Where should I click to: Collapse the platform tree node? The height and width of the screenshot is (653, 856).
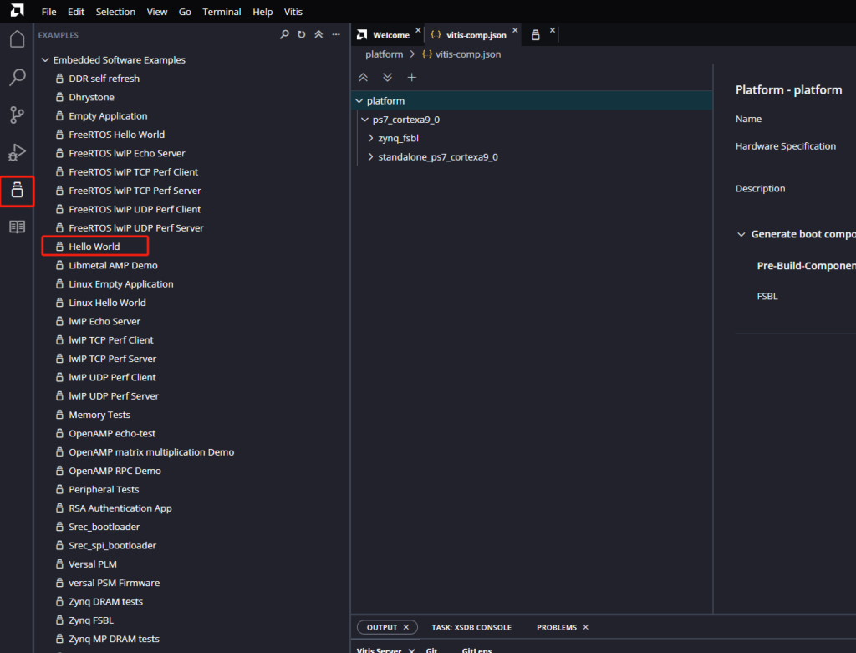coord(359,101)
